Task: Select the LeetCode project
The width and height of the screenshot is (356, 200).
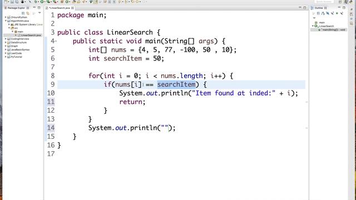Action: click(14, 53)
